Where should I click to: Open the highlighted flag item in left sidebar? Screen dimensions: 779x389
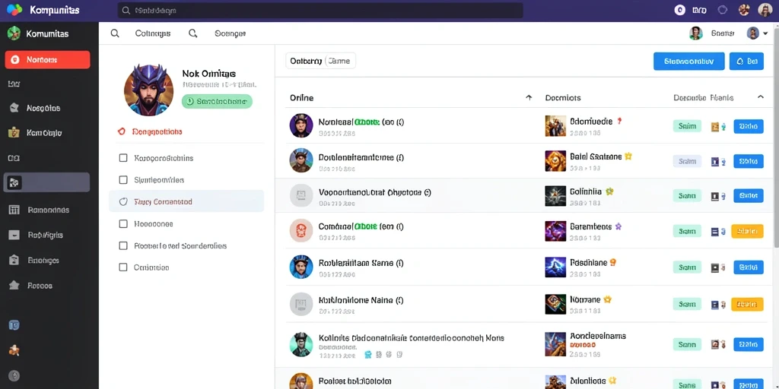[46, 182]
